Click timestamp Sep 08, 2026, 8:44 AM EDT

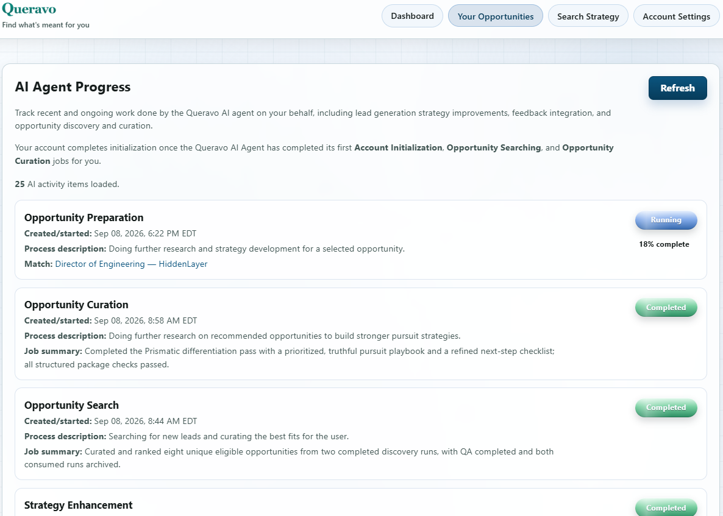(145, 421)
